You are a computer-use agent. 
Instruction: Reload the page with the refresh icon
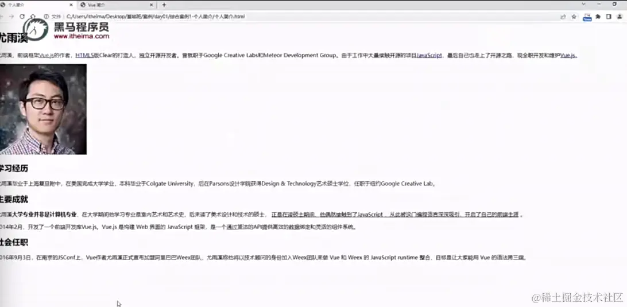point(22,17)
